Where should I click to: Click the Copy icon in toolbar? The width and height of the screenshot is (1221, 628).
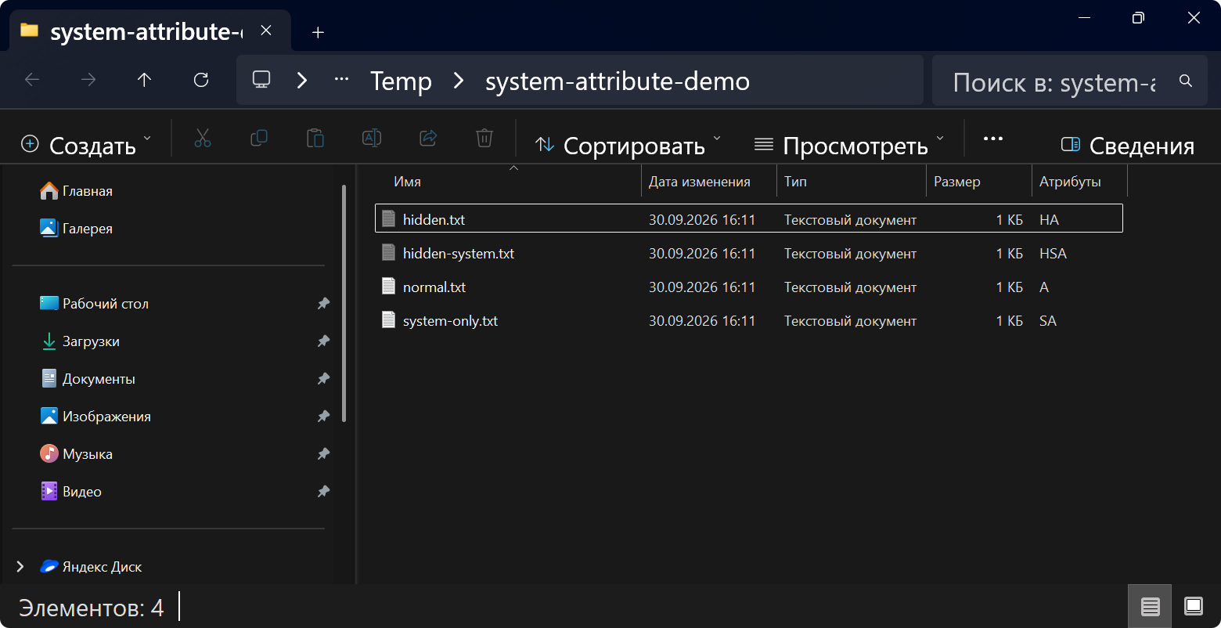click(259, 139)
